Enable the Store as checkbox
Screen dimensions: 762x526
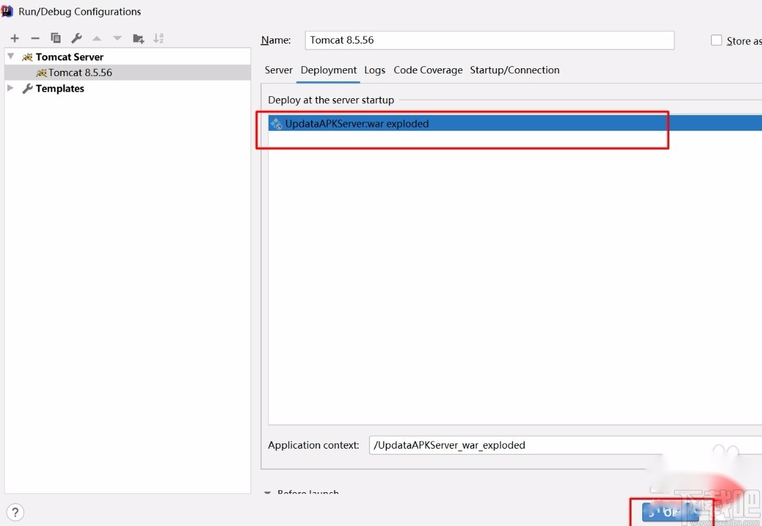(716, 40)
